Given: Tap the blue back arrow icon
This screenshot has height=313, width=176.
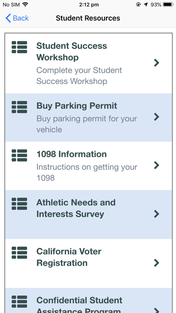Looking at the screenshot, I should coord(8,18).
